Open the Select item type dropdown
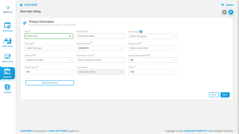This screenshot has height=134, width=239. 49,48
